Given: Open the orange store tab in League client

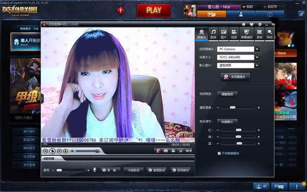Looking at the screenshot, I should pos(212,14).
